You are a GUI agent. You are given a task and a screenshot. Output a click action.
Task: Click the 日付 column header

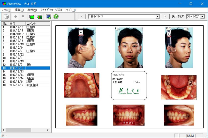pyautogui.click(x=17, y=24)
